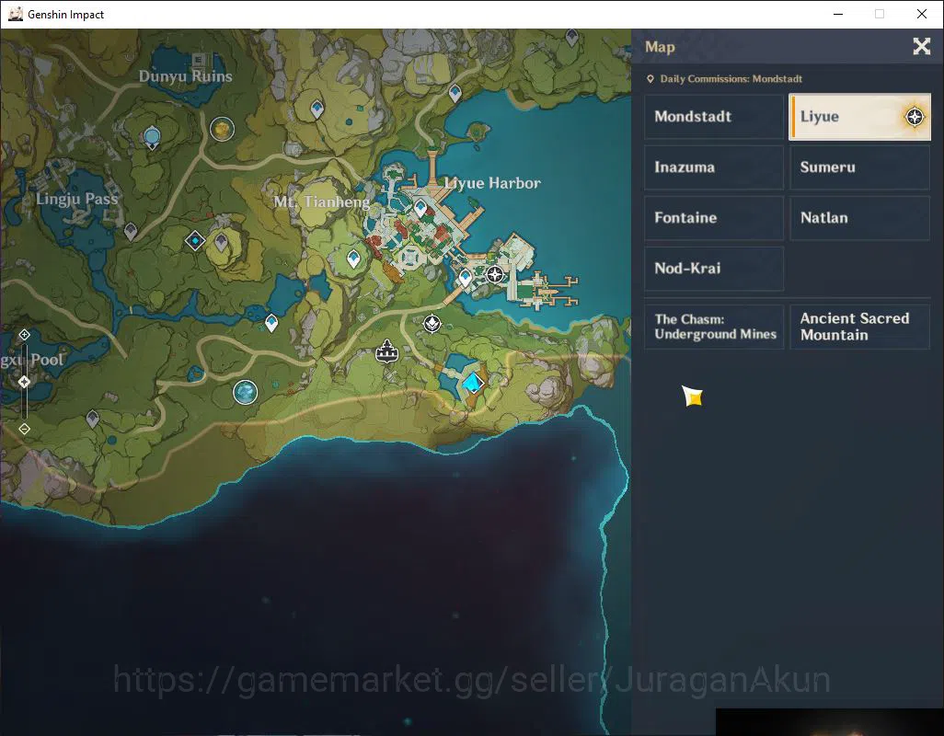Click the compass icon on Liyue button
The width and height of the screenshot is (944, 736).
(915, 117)
